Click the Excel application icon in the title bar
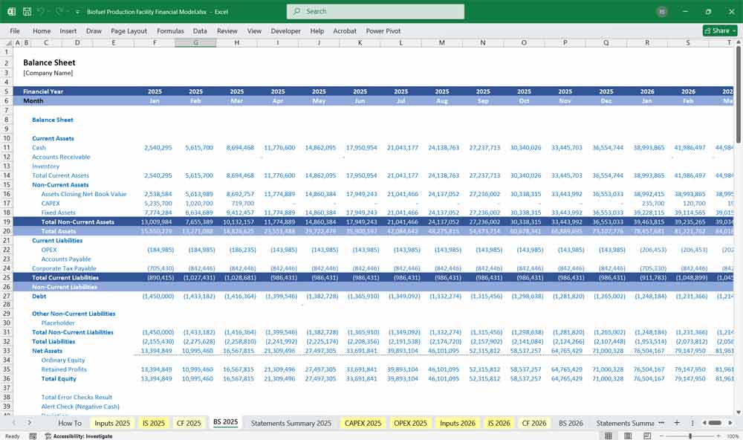The image size is (743, 440). tap(11, 11)
